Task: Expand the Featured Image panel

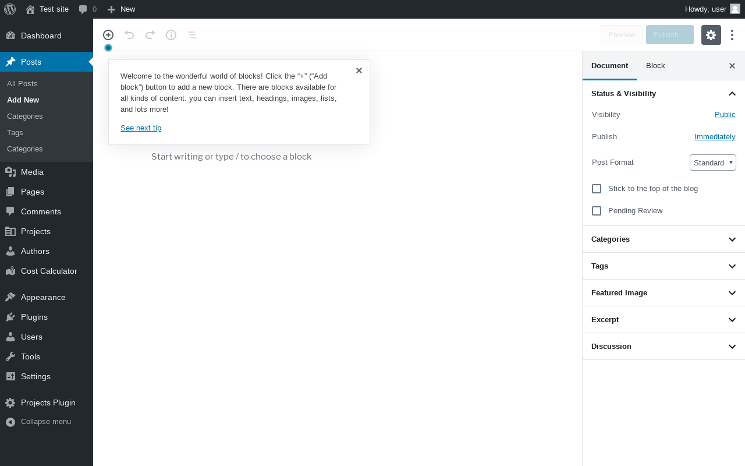Action: tap(664, 293)
